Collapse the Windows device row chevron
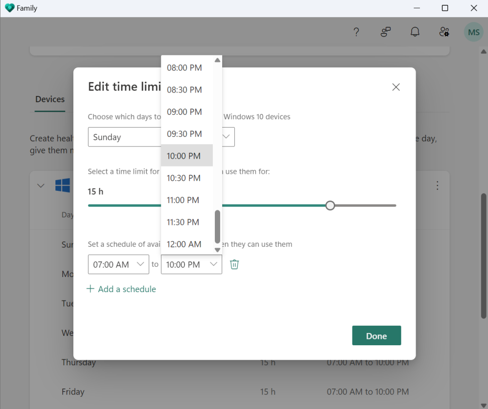This screenshot has height=409, width=488. coord(41,186)
